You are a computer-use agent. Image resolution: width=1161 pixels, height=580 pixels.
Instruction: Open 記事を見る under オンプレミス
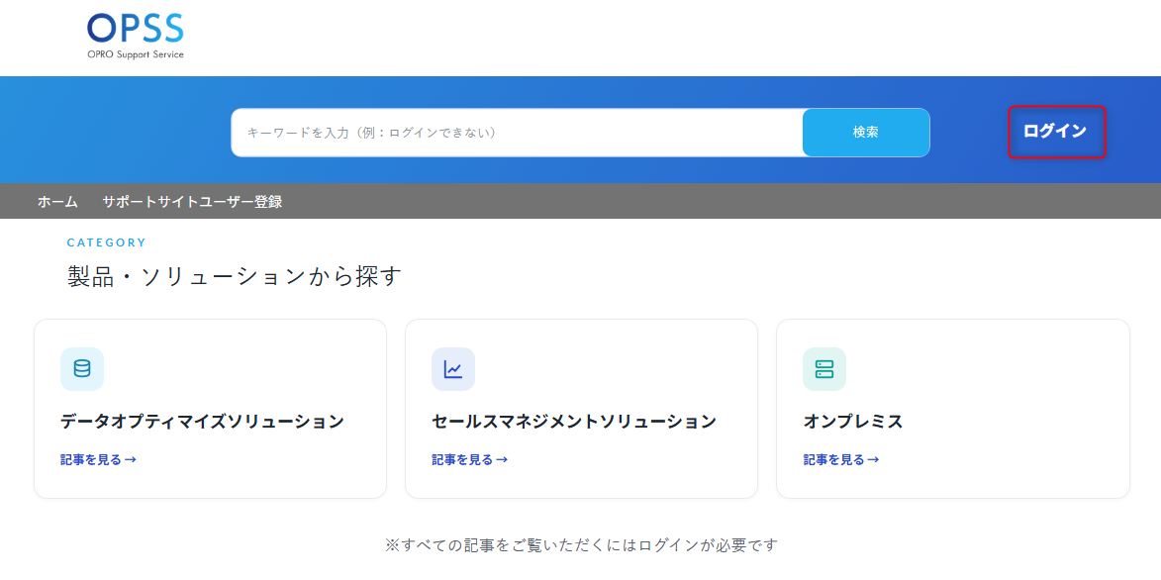[841, 459]
